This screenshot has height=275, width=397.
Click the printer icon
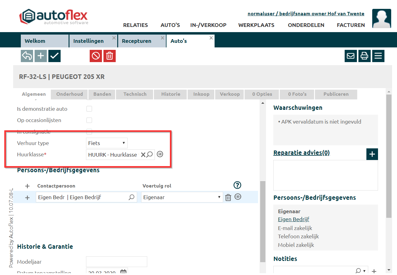click(364, 56)
